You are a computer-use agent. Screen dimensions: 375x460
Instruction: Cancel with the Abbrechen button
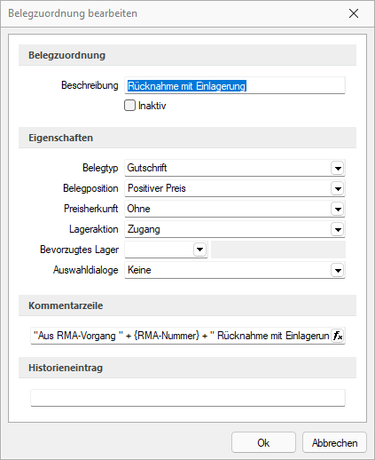click(x=334, y=443)
